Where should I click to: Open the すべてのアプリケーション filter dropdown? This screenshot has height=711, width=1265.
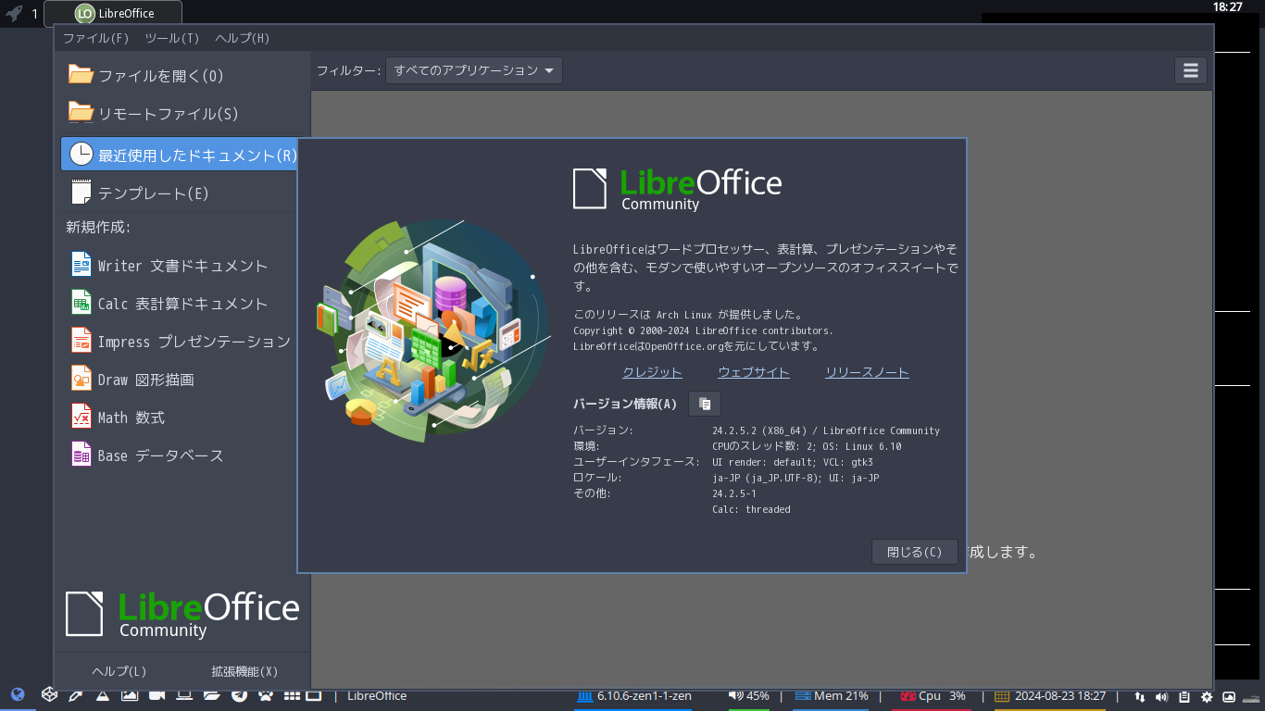pyautogui.click(x=473, y=69)
